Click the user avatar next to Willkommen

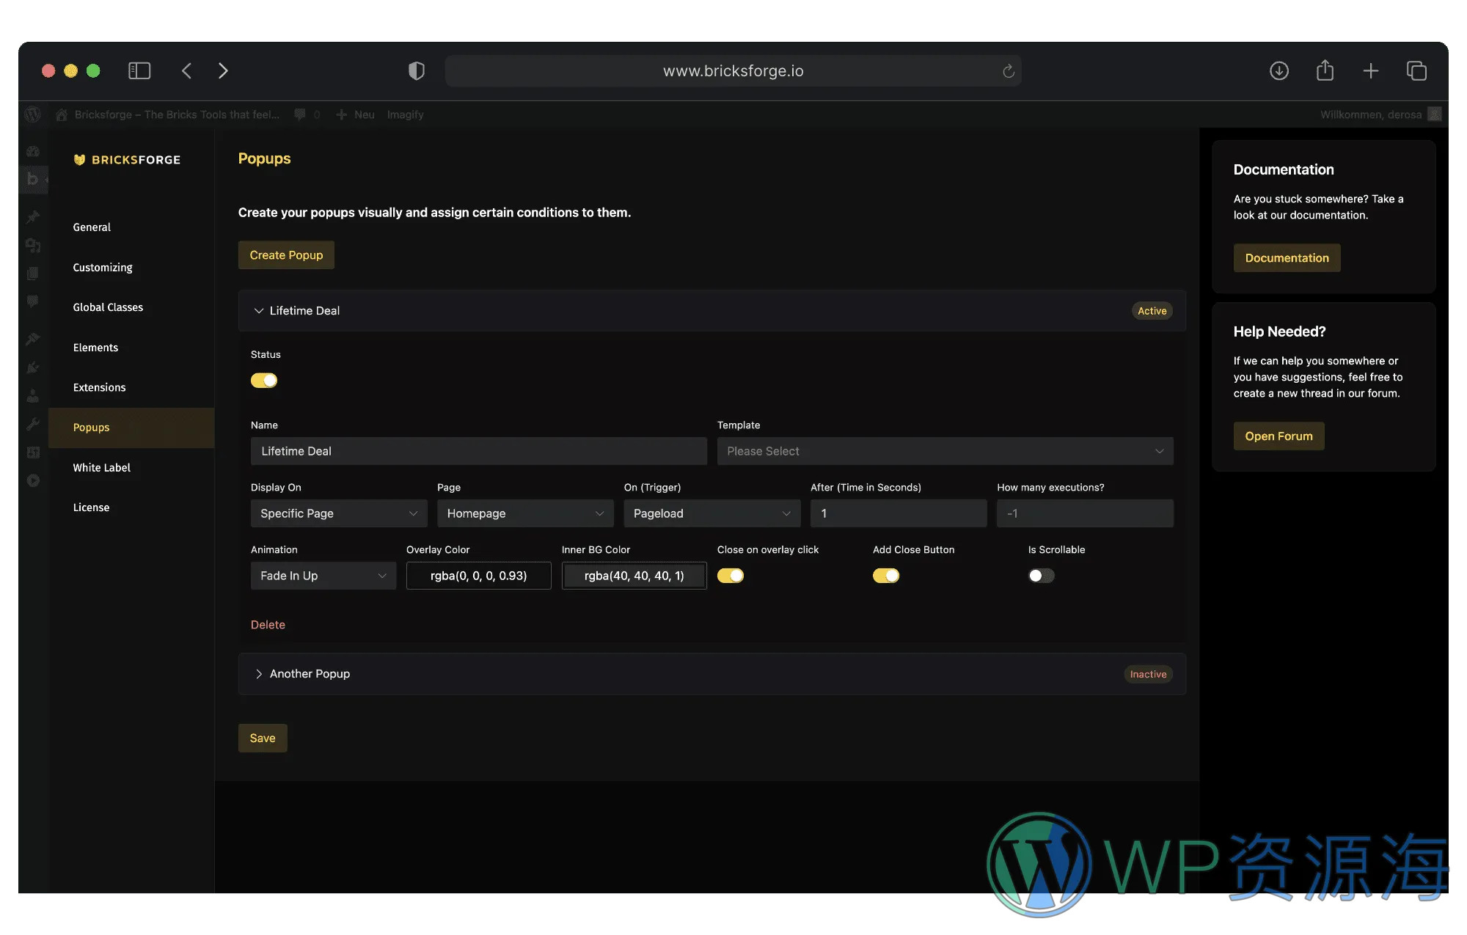point(1435,114)
